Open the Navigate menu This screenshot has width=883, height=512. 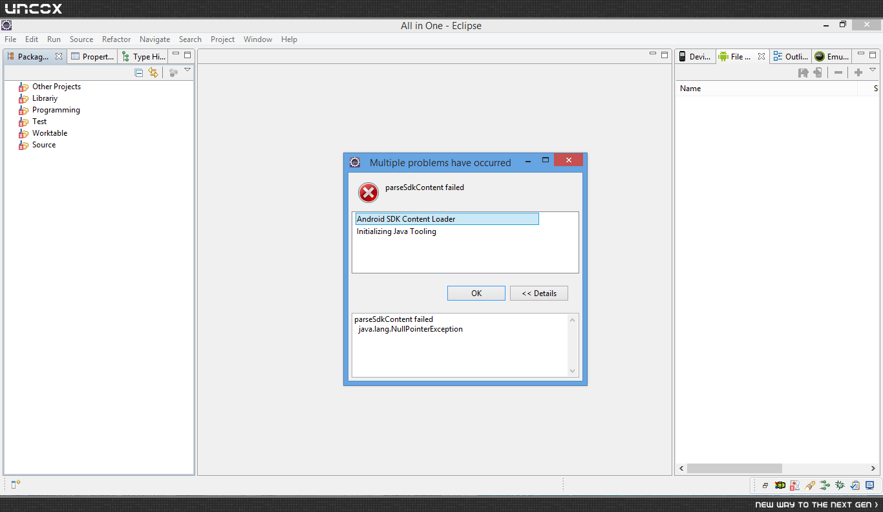(155, 39)
